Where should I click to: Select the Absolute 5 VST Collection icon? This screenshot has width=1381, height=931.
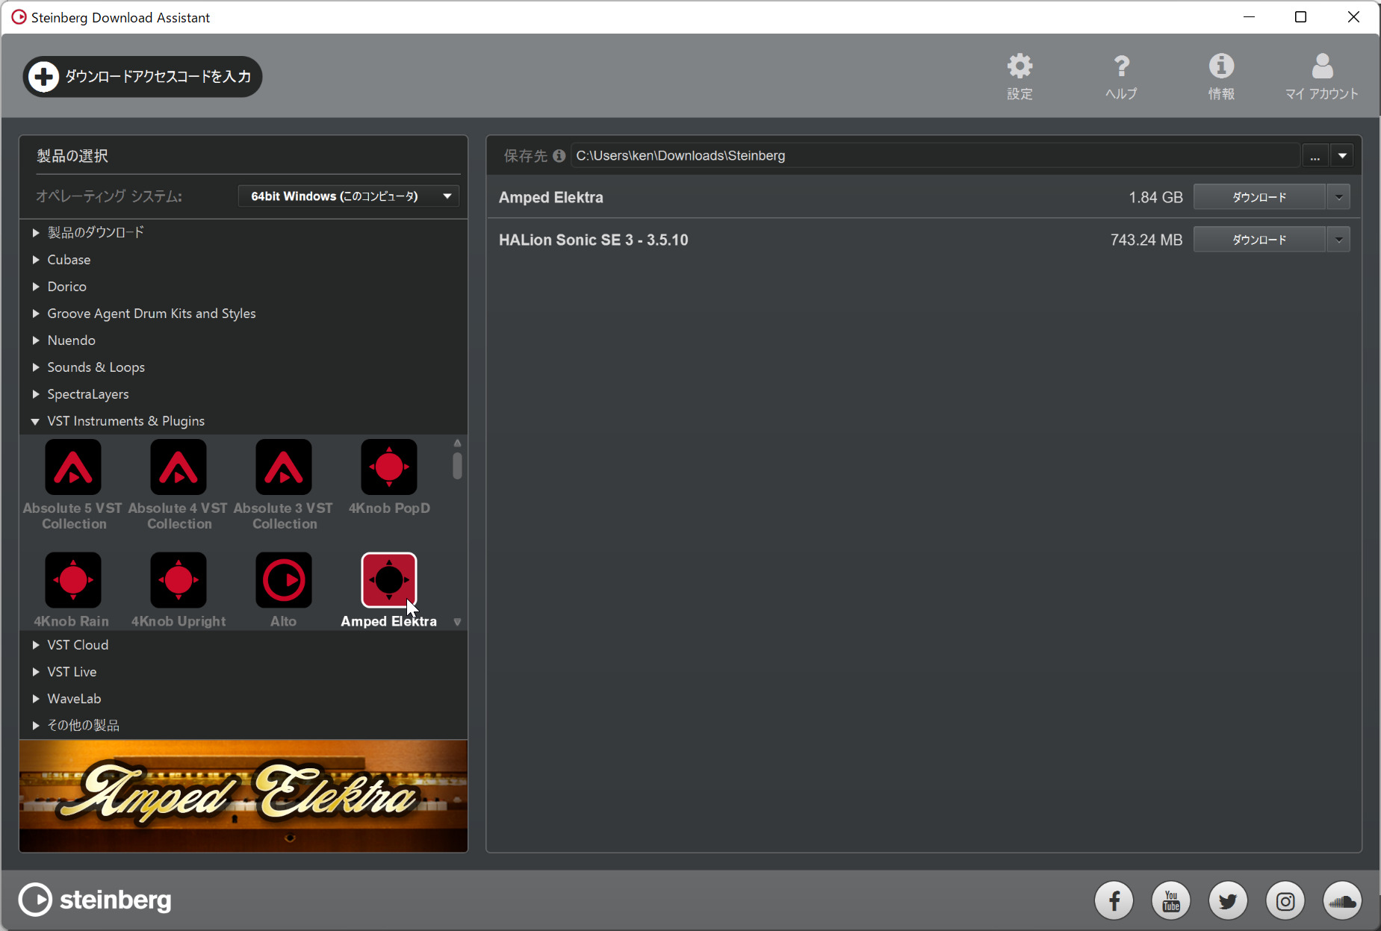tap(73, 467)
